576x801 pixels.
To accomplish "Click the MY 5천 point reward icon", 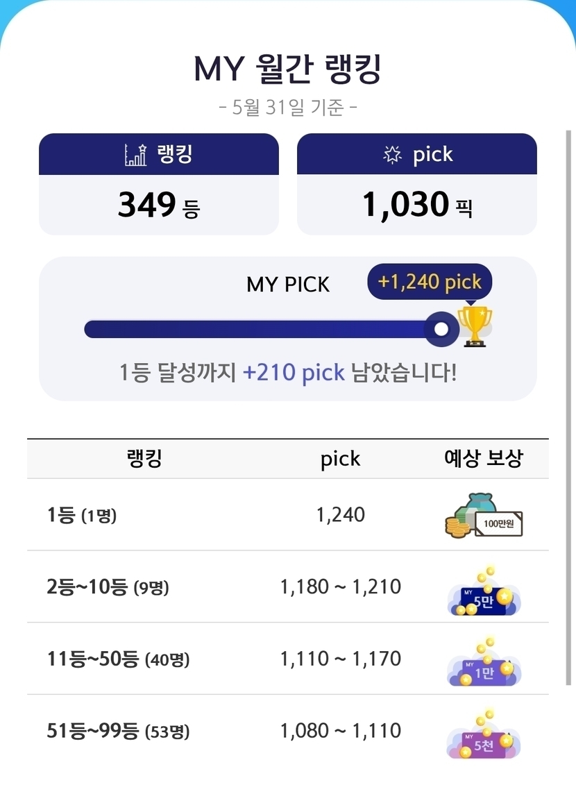I will click(484, 734).
